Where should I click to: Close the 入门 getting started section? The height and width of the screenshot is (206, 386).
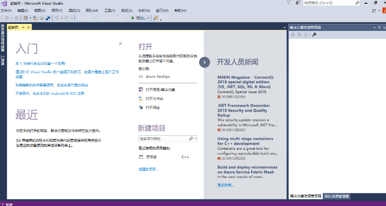pos(120,44)
